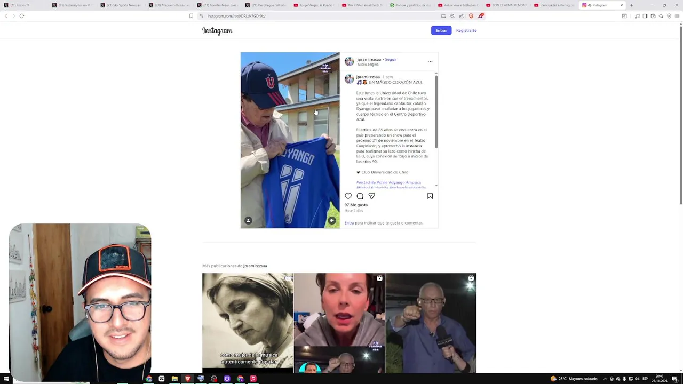This screenshot has height=384, width=683.
Task: Open Brave browser in the taskbar
Action: click(x=187, y=379)
